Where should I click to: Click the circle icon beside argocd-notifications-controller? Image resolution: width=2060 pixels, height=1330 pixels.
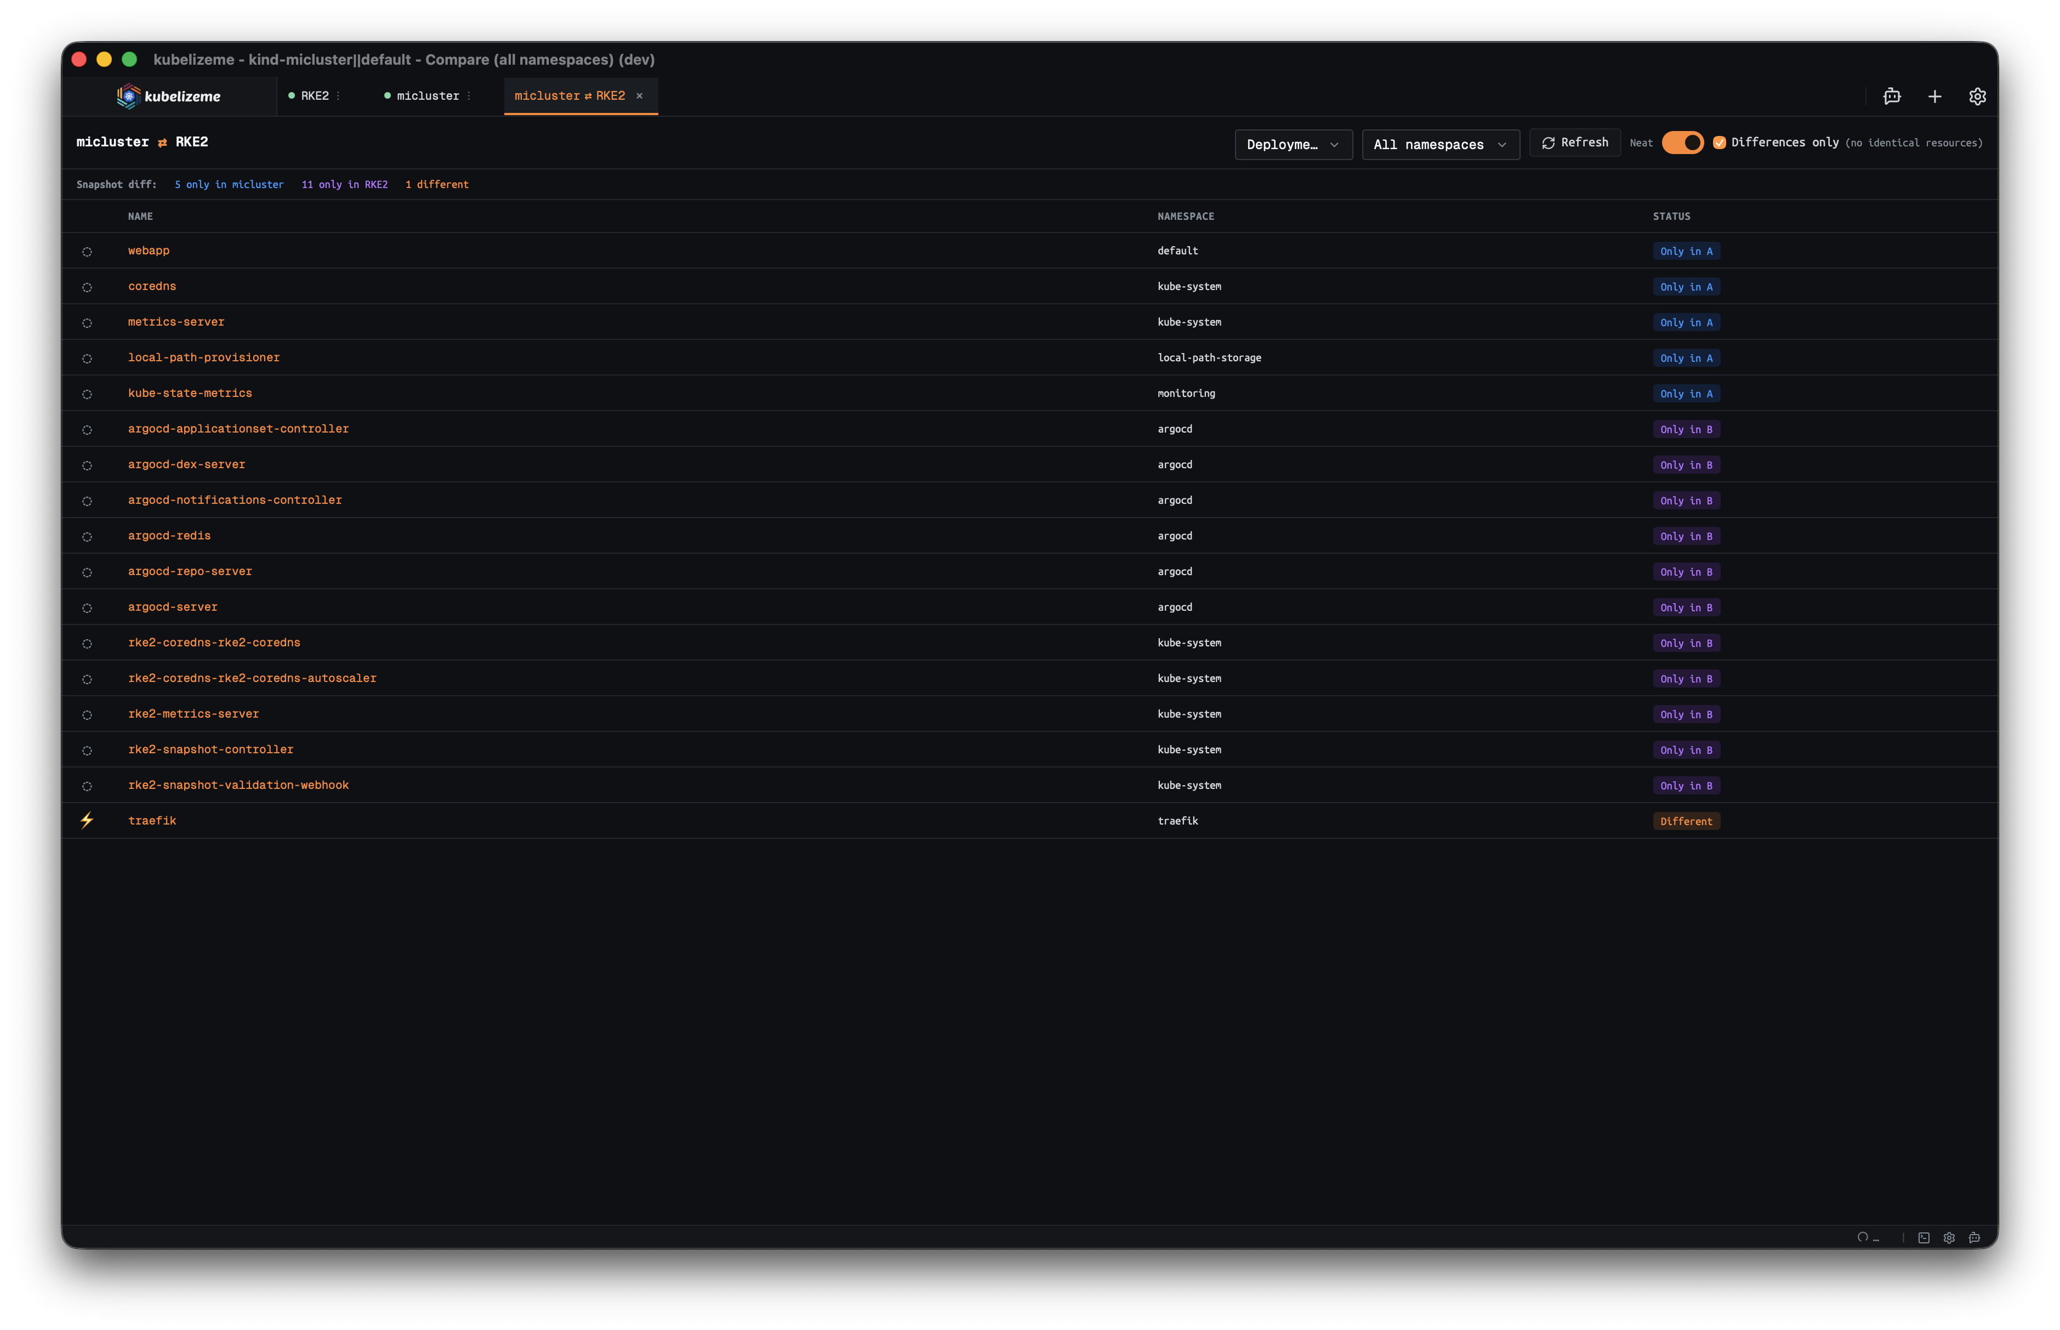coord(87,501)
